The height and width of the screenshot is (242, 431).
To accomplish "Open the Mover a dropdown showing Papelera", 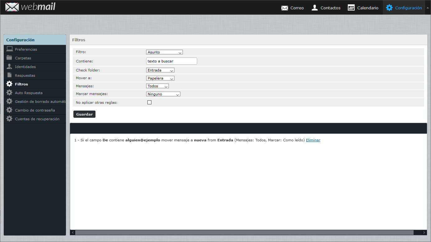I will point(160,78).
